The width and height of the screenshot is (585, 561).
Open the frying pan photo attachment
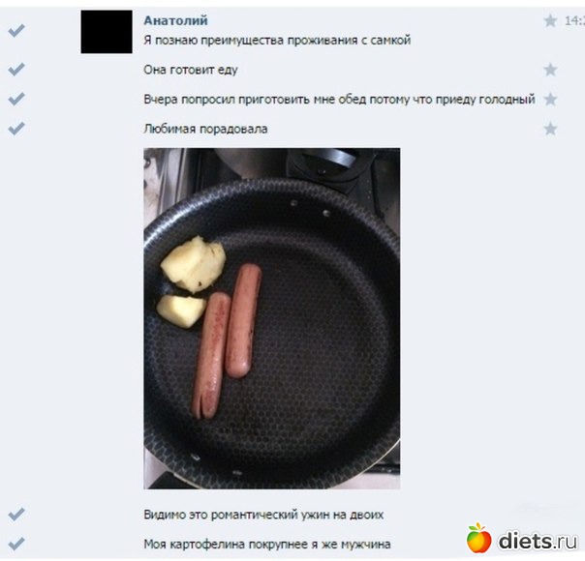click(272, 318)
